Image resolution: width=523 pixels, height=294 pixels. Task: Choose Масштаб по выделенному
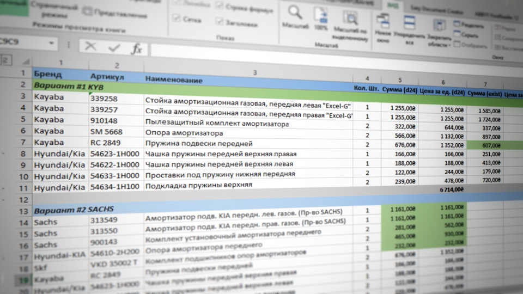tap(350, 27)
